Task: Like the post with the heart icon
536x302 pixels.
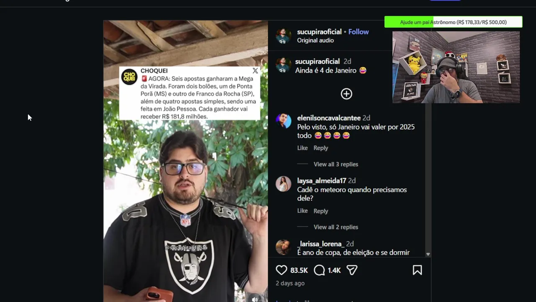Action: click(x=281, y=270)
